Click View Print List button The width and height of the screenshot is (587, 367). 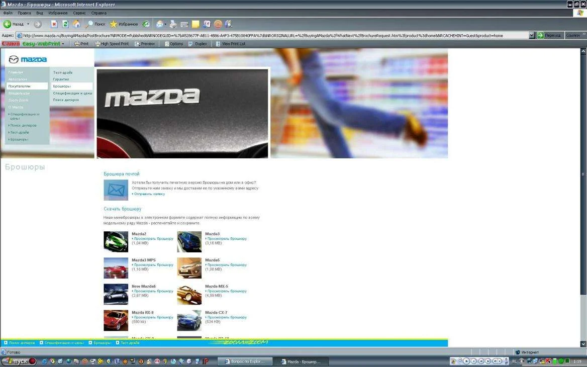[231, 44]
